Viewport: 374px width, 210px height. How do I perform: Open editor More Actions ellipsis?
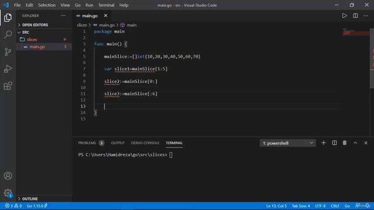coord(366,16)
